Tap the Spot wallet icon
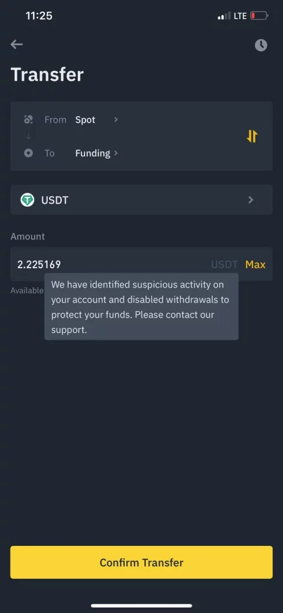This screenshot has width=283, height=613. pos(29,120)
